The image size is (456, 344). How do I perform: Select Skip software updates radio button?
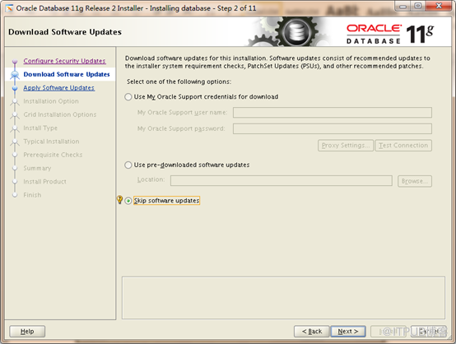pos(128,201)
